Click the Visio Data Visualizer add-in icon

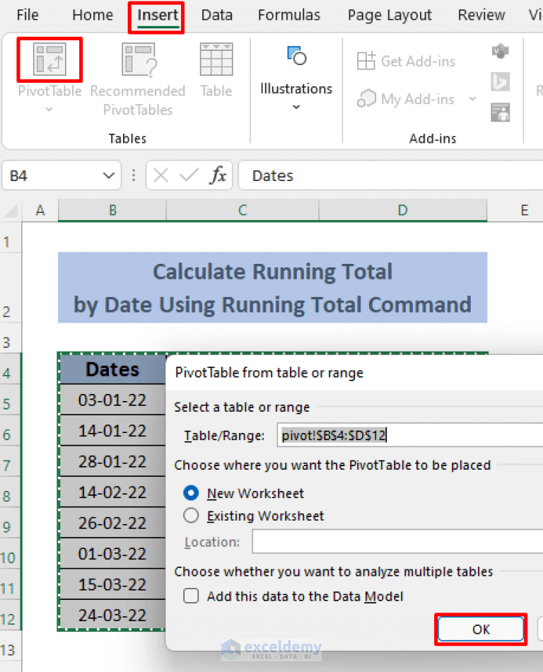point(501,51)
